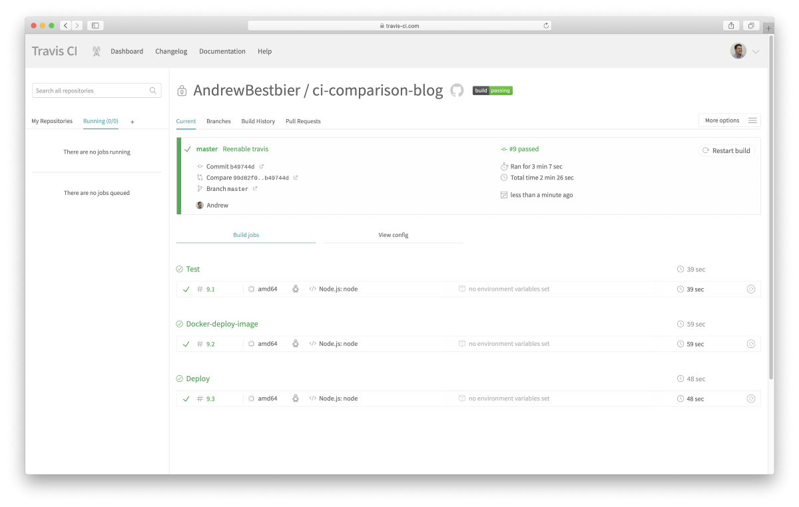799x507 pixels.
Task: Open the AndrewBestbier owner link
Action: click(246, 90)
